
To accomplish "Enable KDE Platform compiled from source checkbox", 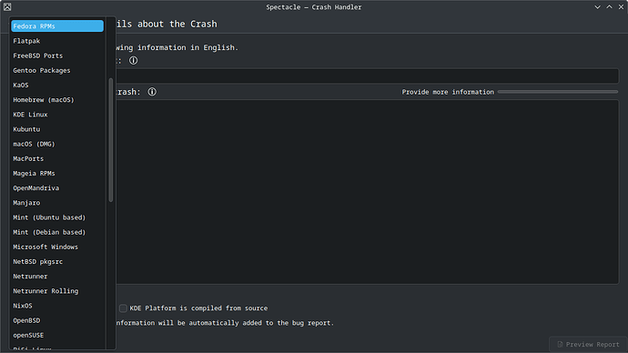I will (123, 308).
